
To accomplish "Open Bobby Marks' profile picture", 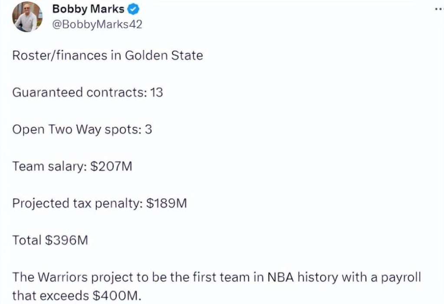I will pyautogui.click(x=27, y=17).
